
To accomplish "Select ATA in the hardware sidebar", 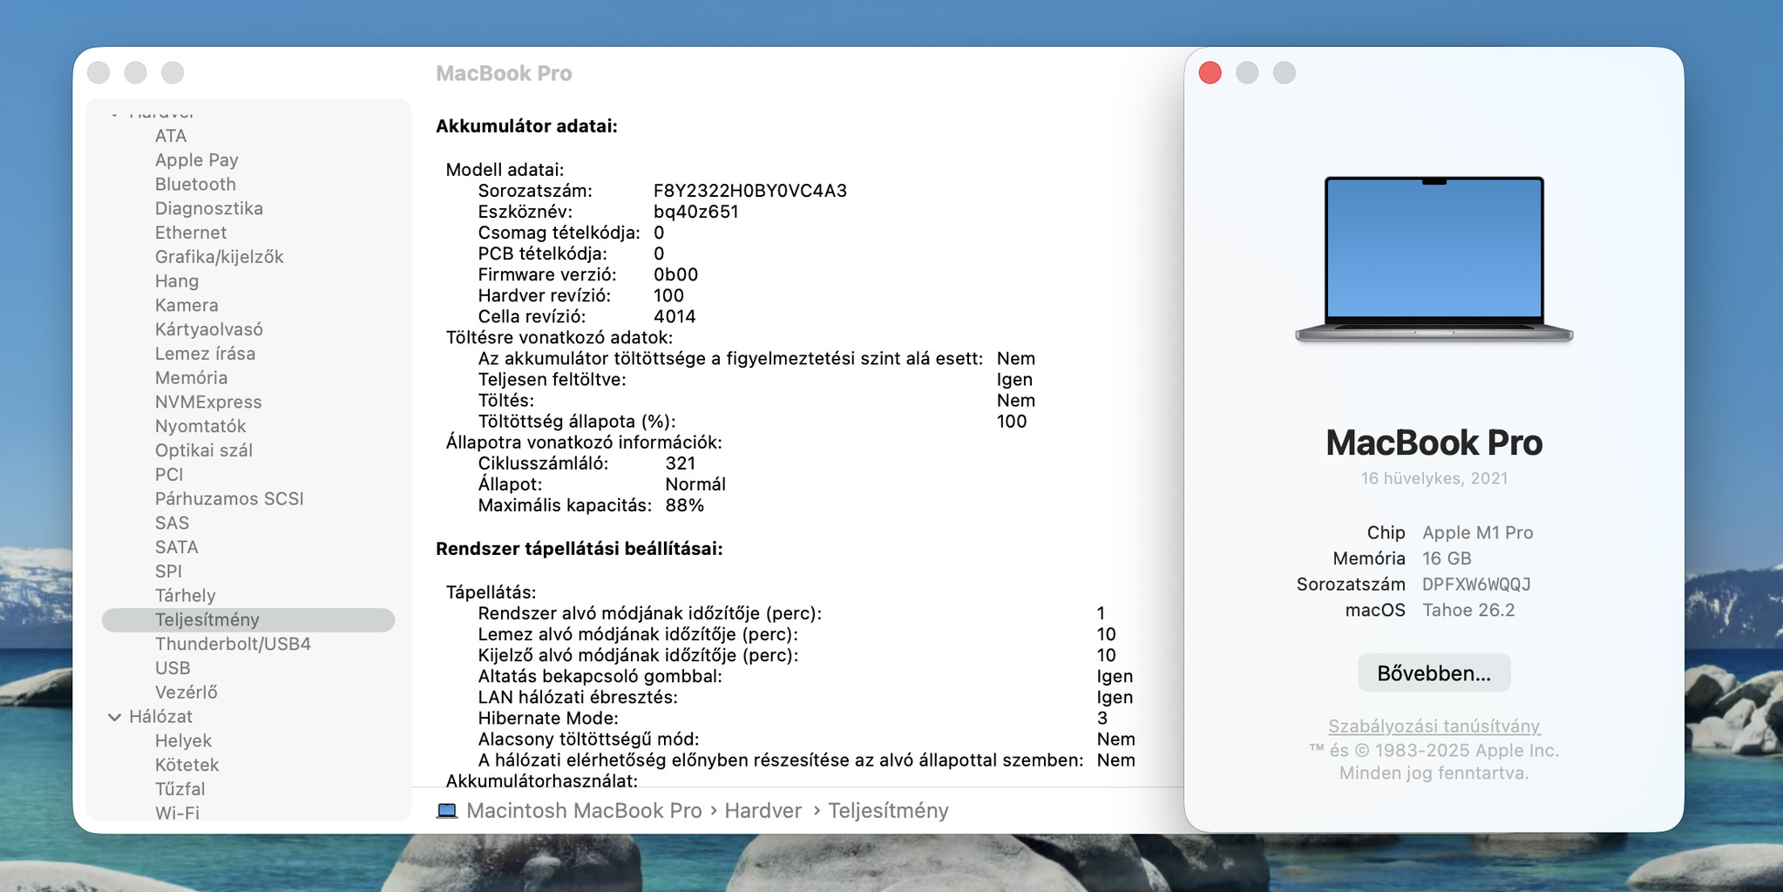I will tap(171, 136).
